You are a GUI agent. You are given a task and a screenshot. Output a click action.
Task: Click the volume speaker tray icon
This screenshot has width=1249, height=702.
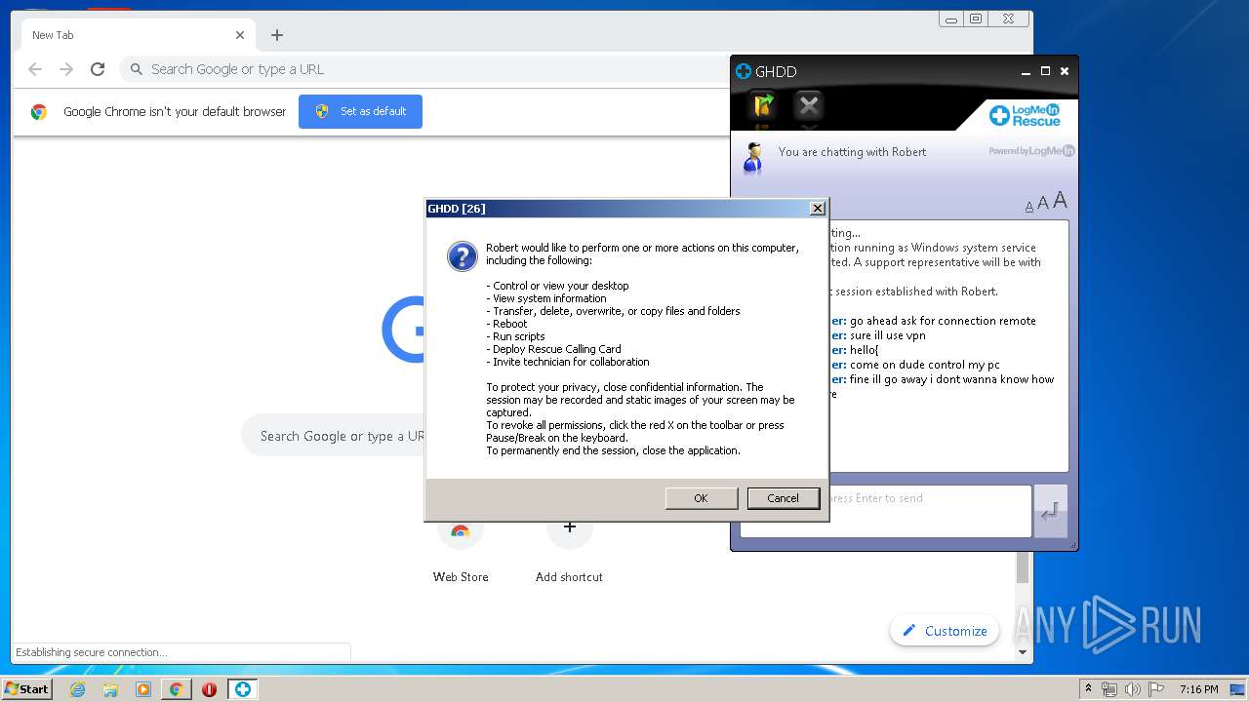click(1132, 689)
